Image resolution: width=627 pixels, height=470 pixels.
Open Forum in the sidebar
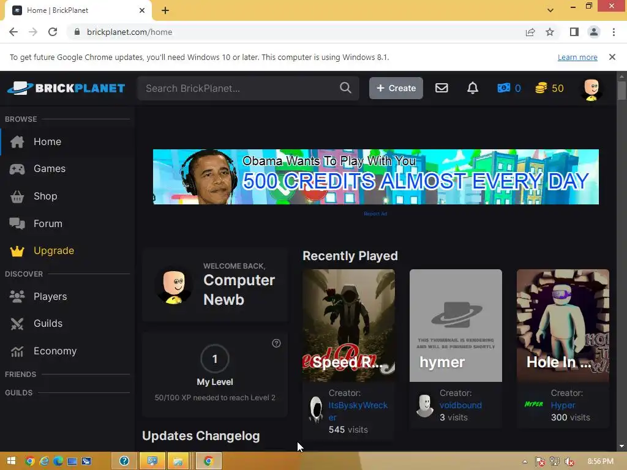pos(48,223)
